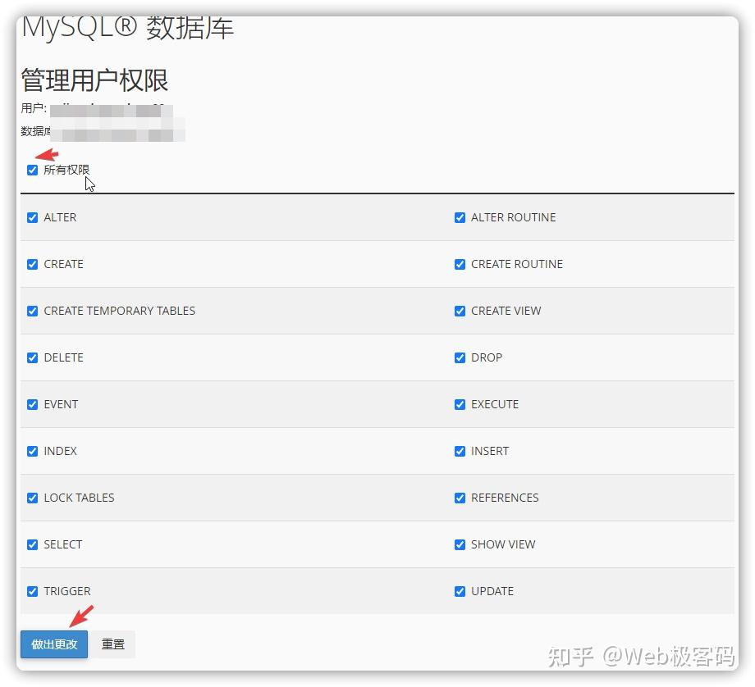The height and width of the screenshot is (687, 755).
Task: Click the LOCK TABLES label text
Action: tap(79, 498)
